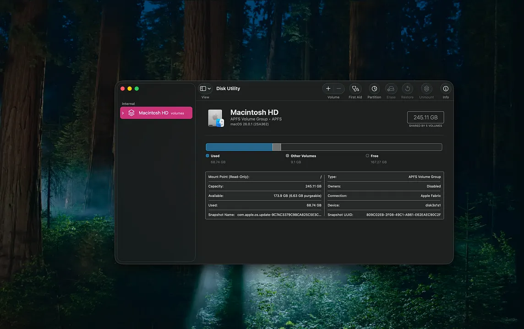This screenshot has width=524, height=329.
Task: Click the Free legend swatch
Action: pyautogui.click(x=367, y=156)
